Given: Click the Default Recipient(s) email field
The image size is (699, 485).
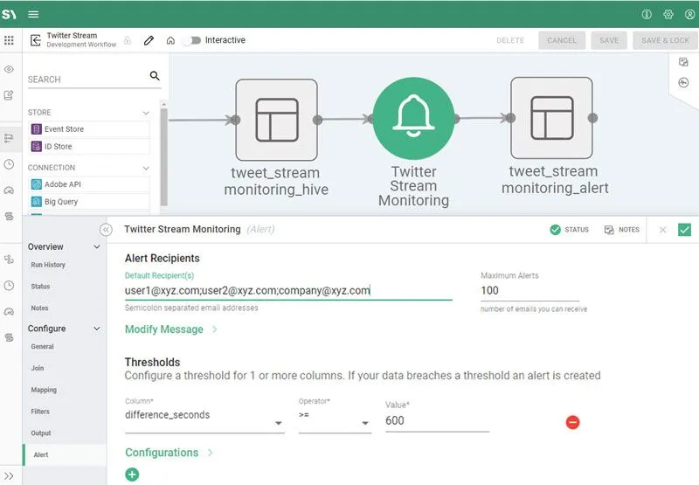Looking at the screenshot, I should click(288, 291).
